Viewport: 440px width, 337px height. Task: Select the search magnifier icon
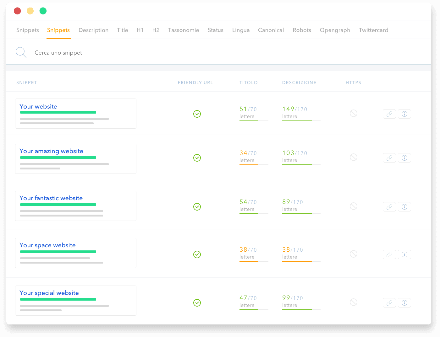pos(21,52)
